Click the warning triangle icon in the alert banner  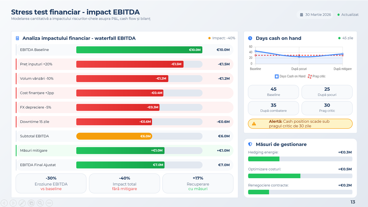254,124
